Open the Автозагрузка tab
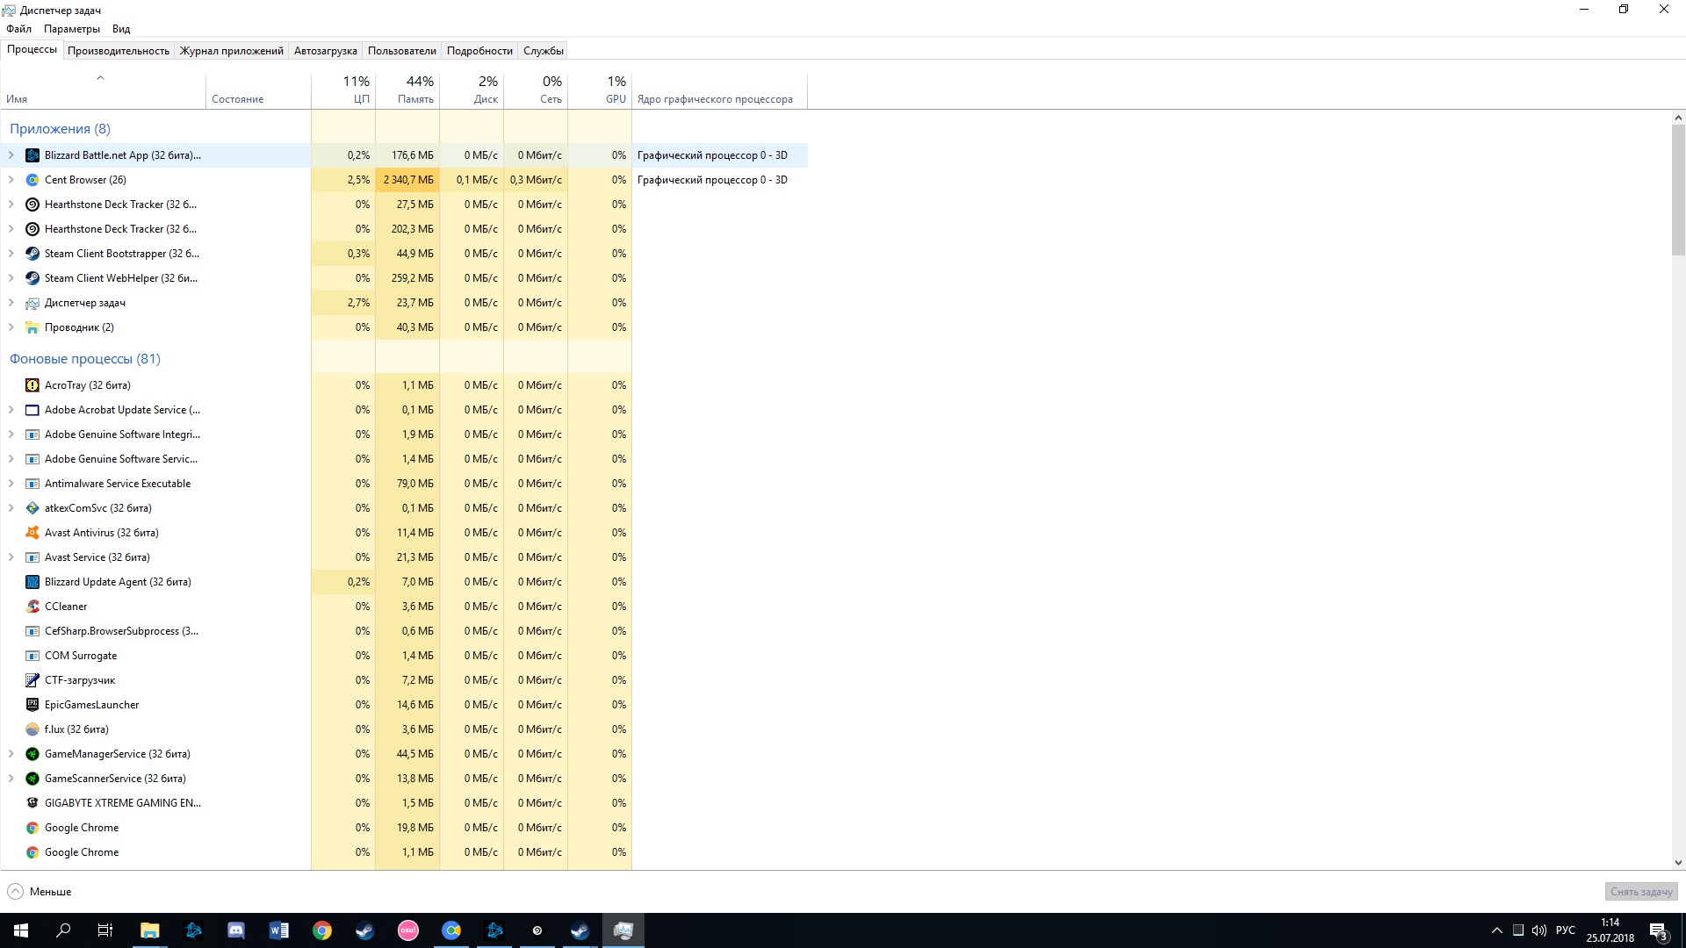1686x948 pixels. 325,51
